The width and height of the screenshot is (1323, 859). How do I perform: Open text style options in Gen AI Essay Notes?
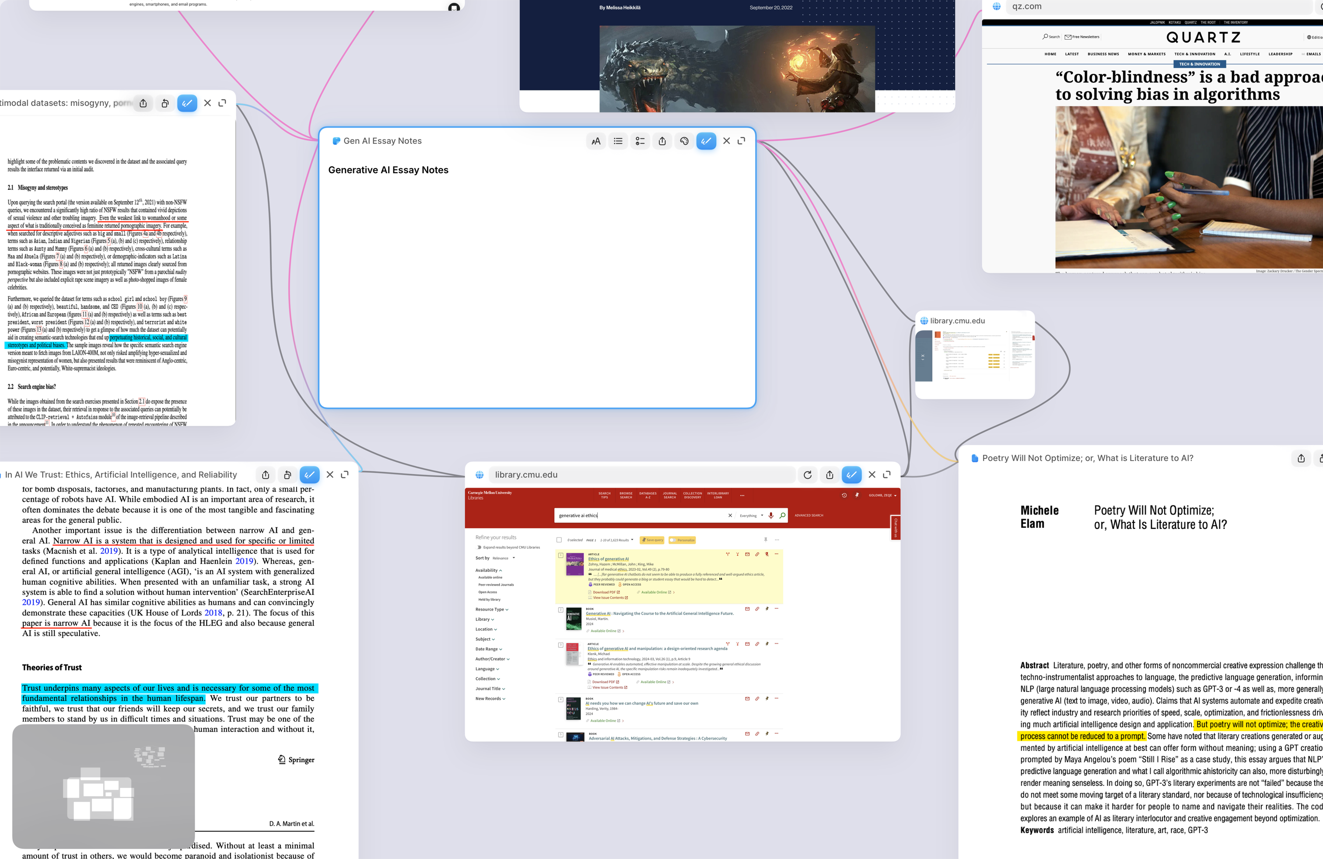click(x=596, y=141)
